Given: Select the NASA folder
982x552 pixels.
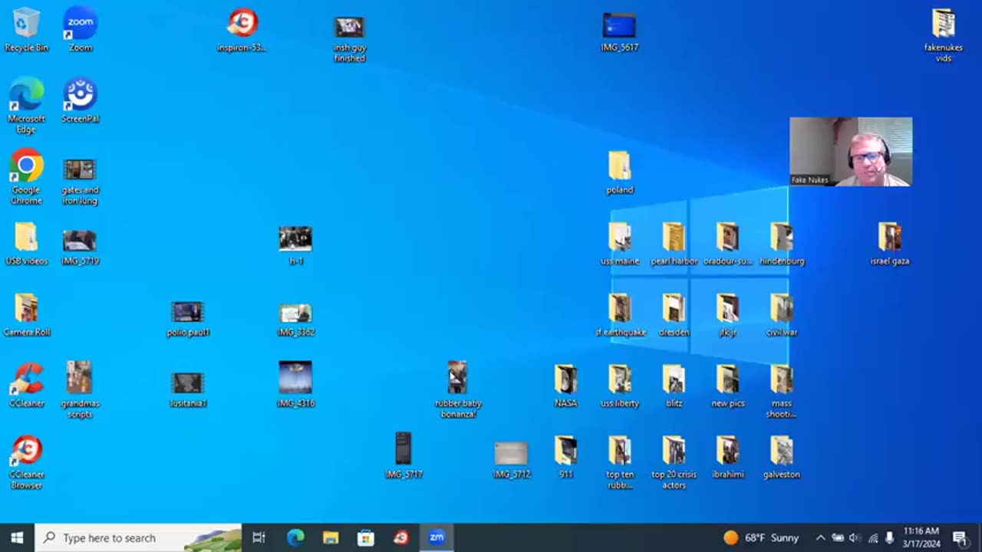Looking at the screenshot, I should pyautogui.click(x=566, y=386).
